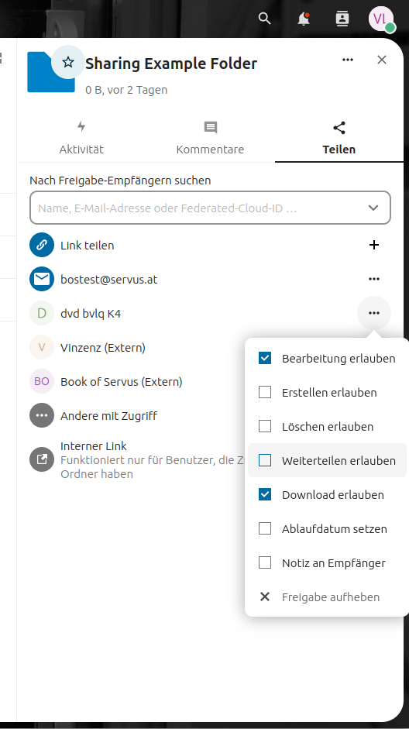Uncheck Bearbeitung erlauben checkbox

(265, 358)
